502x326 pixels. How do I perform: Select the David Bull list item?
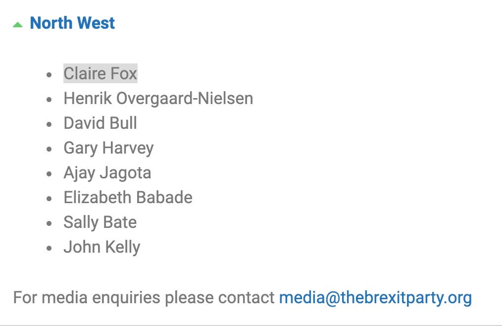point(100,123)
